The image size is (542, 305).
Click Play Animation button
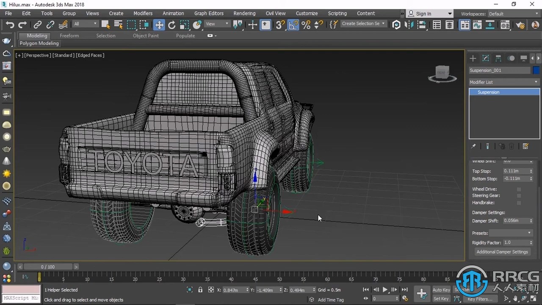point(385,290)
